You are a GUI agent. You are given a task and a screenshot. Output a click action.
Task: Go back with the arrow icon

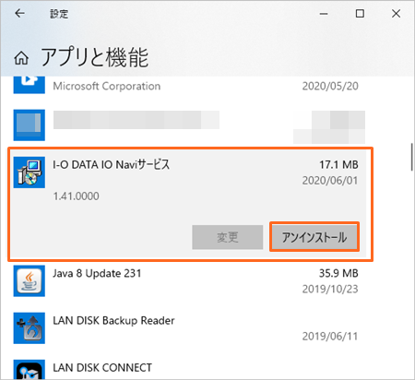tap(20, 13)
